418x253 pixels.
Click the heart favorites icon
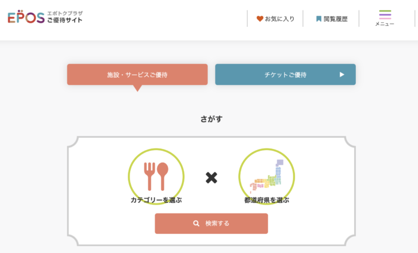pyautogui.click(x=260, y=19)
